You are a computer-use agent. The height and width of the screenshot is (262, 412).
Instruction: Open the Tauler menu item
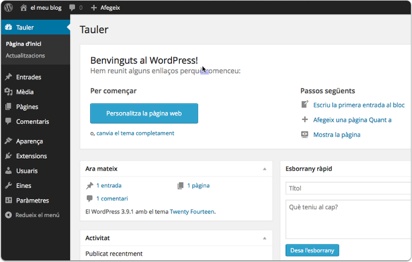(x=36, y=27)
